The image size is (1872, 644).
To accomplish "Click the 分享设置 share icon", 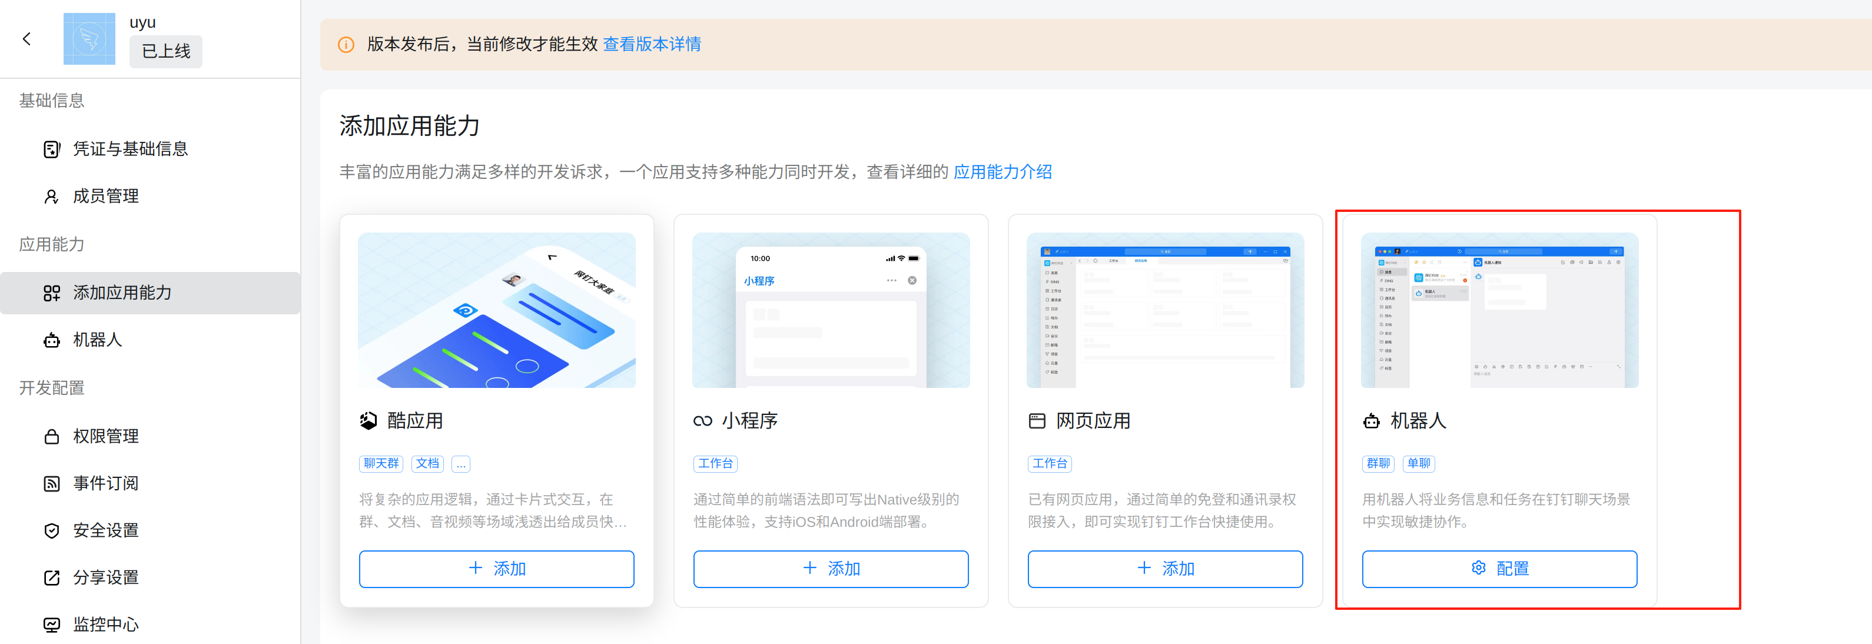I will pos(52,578).
